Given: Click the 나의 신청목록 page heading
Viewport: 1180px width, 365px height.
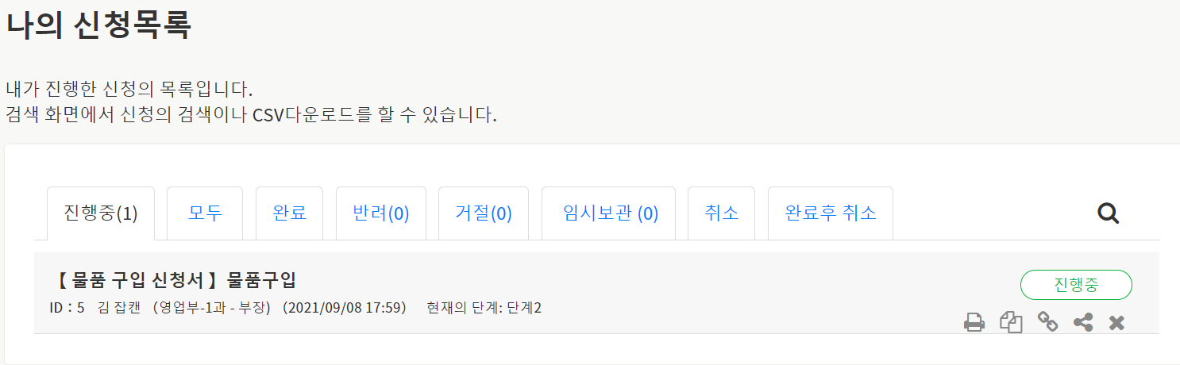Looking at the screenshot, I should [98, 25].
